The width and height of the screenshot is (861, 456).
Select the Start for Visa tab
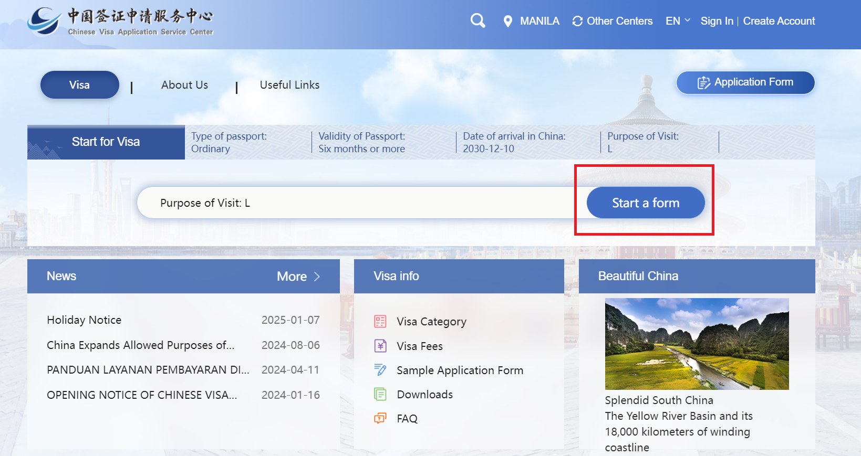(106, 142)
